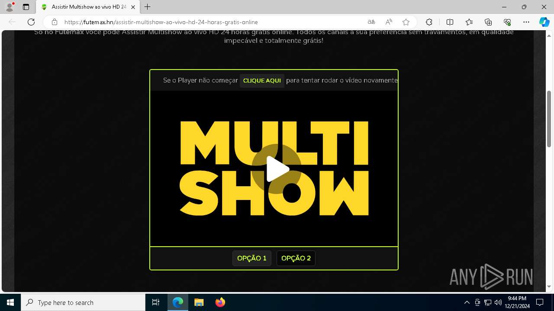The width and height of the screenshot is (554, 311).
Task: Click the page vertical scrollbar thumb
Action: coord(549,119)
